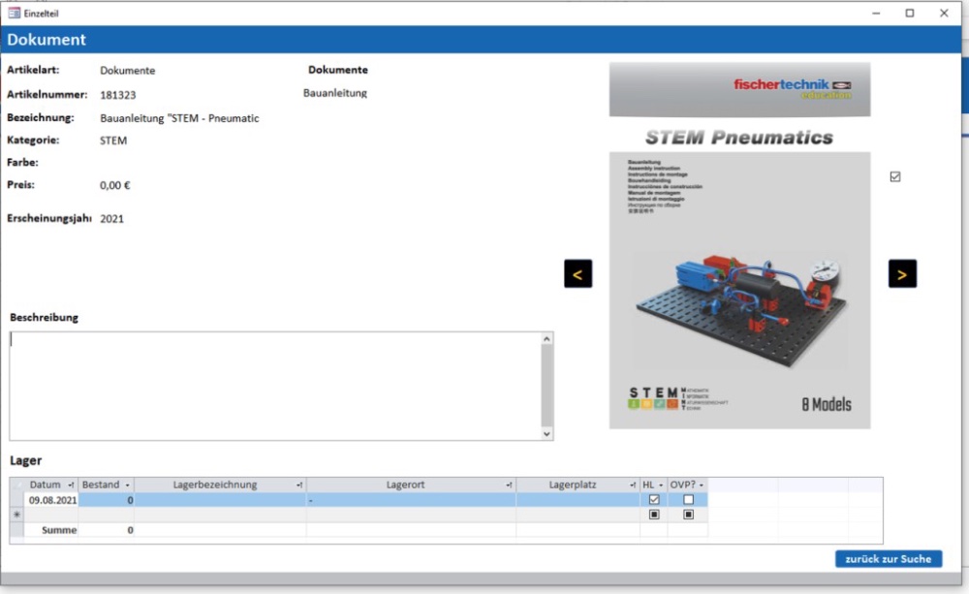Screen dimensions: 969x594
Task: Click the bold Dokumente heading text
Action: pos(338,70)
